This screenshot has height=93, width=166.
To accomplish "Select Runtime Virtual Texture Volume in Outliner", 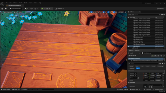I will point(143,36).
